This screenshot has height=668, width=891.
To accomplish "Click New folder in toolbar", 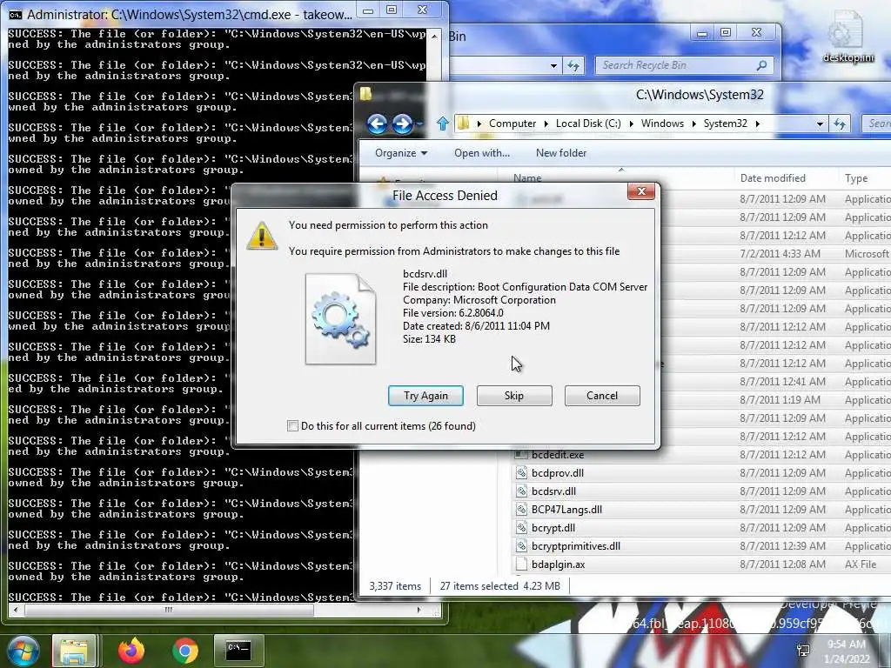I will [x=561, y=153].
